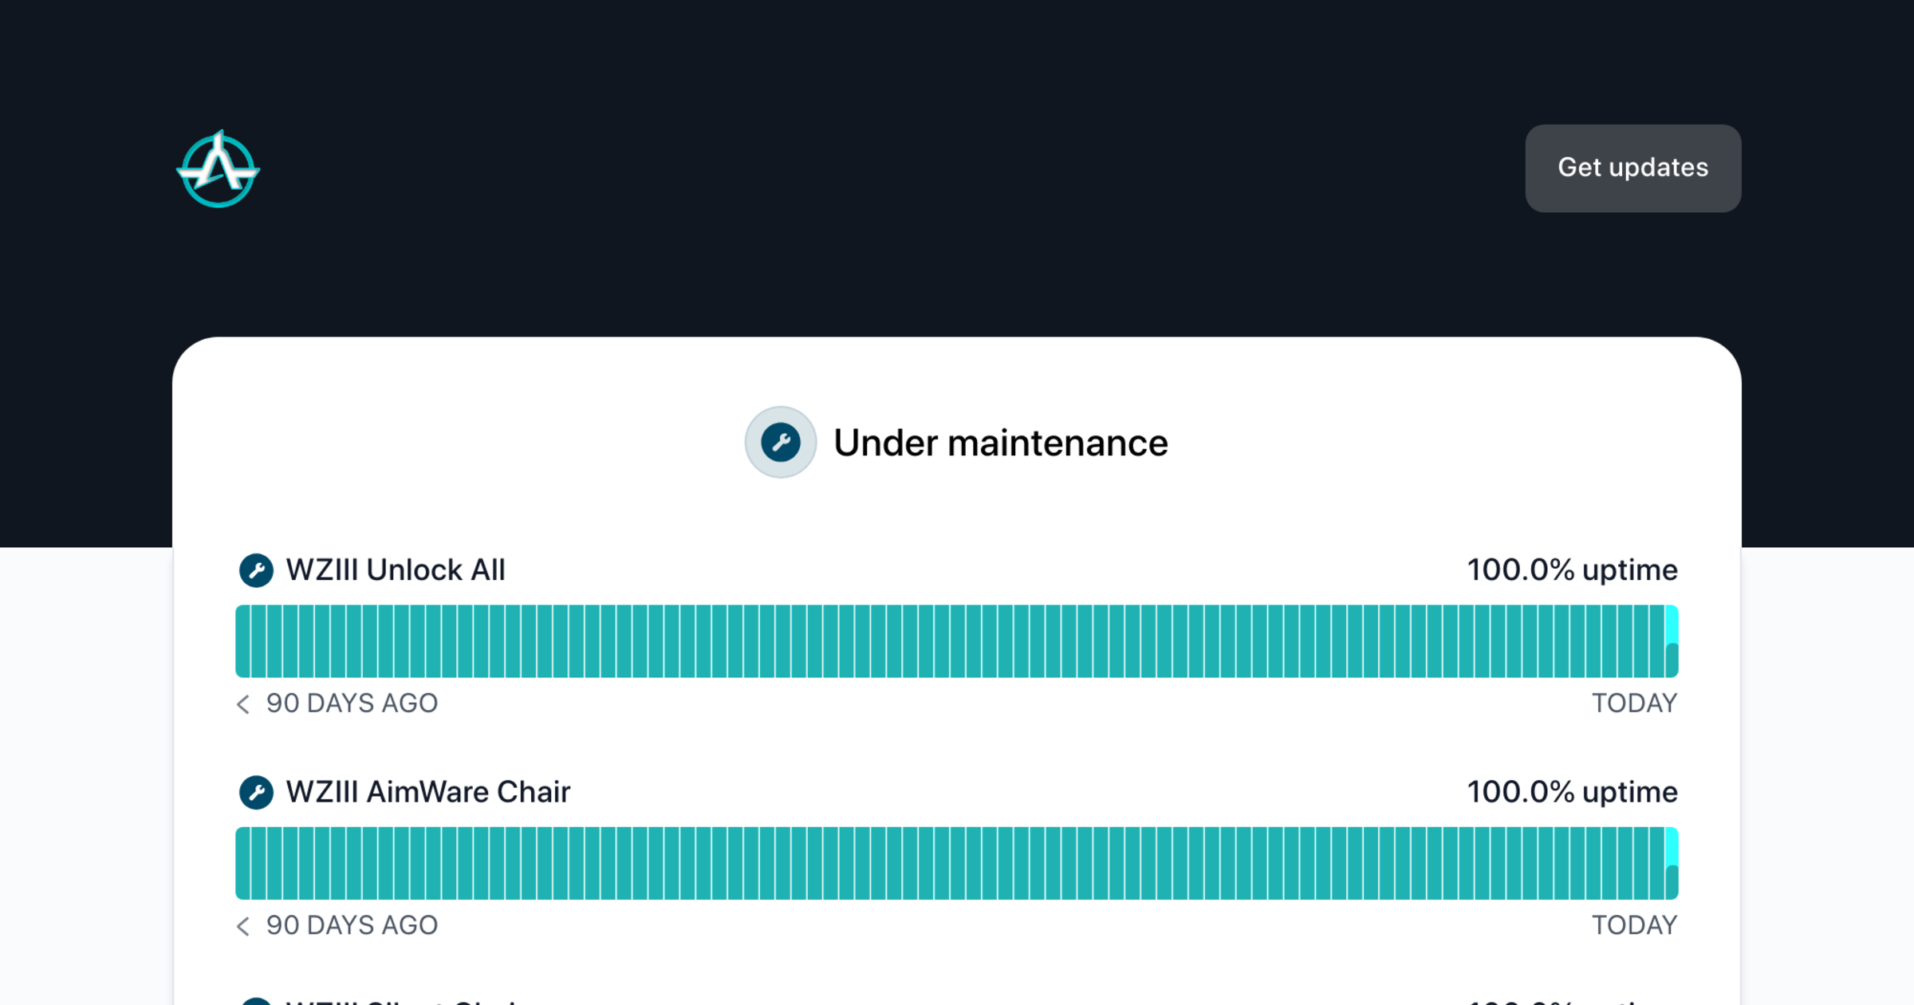The height and width of the screenshot is (1005, 1914).
Task: Click the WZIII AimWare Chair service name
Action: (x=428, y=792)
